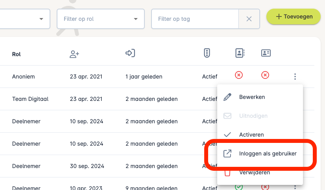Click the ID card column icon
Viewport: 325px width, 190px height.
pyautogui.click(x=266, y=53)
